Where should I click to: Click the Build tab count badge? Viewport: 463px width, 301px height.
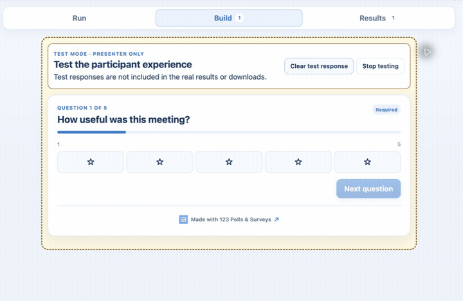pos(239,18)
